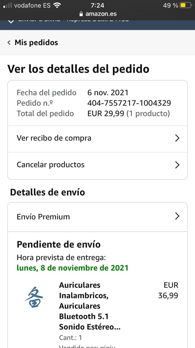The width and height of the screenshot is (195, 348).
Task: Open Envío Premium chevron arrow
Action: click(177, 216)
